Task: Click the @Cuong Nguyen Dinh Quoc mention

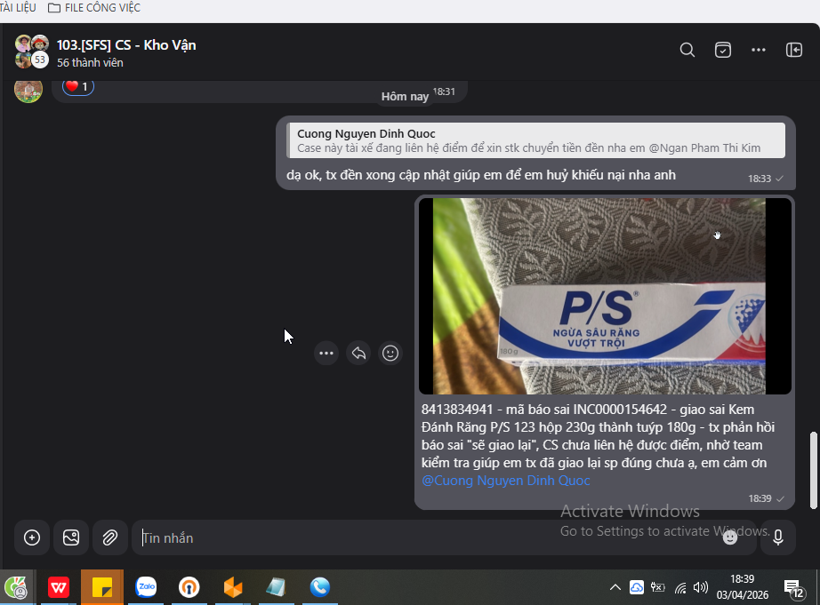Action: [506, 481]
